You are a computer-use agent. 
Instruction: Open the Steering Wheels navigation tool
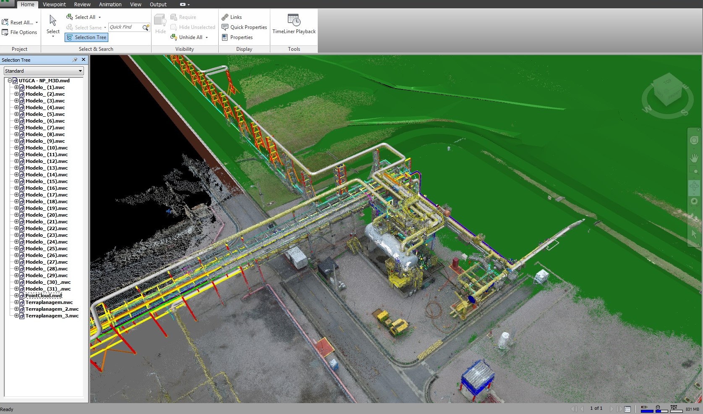tap(694, 141)
